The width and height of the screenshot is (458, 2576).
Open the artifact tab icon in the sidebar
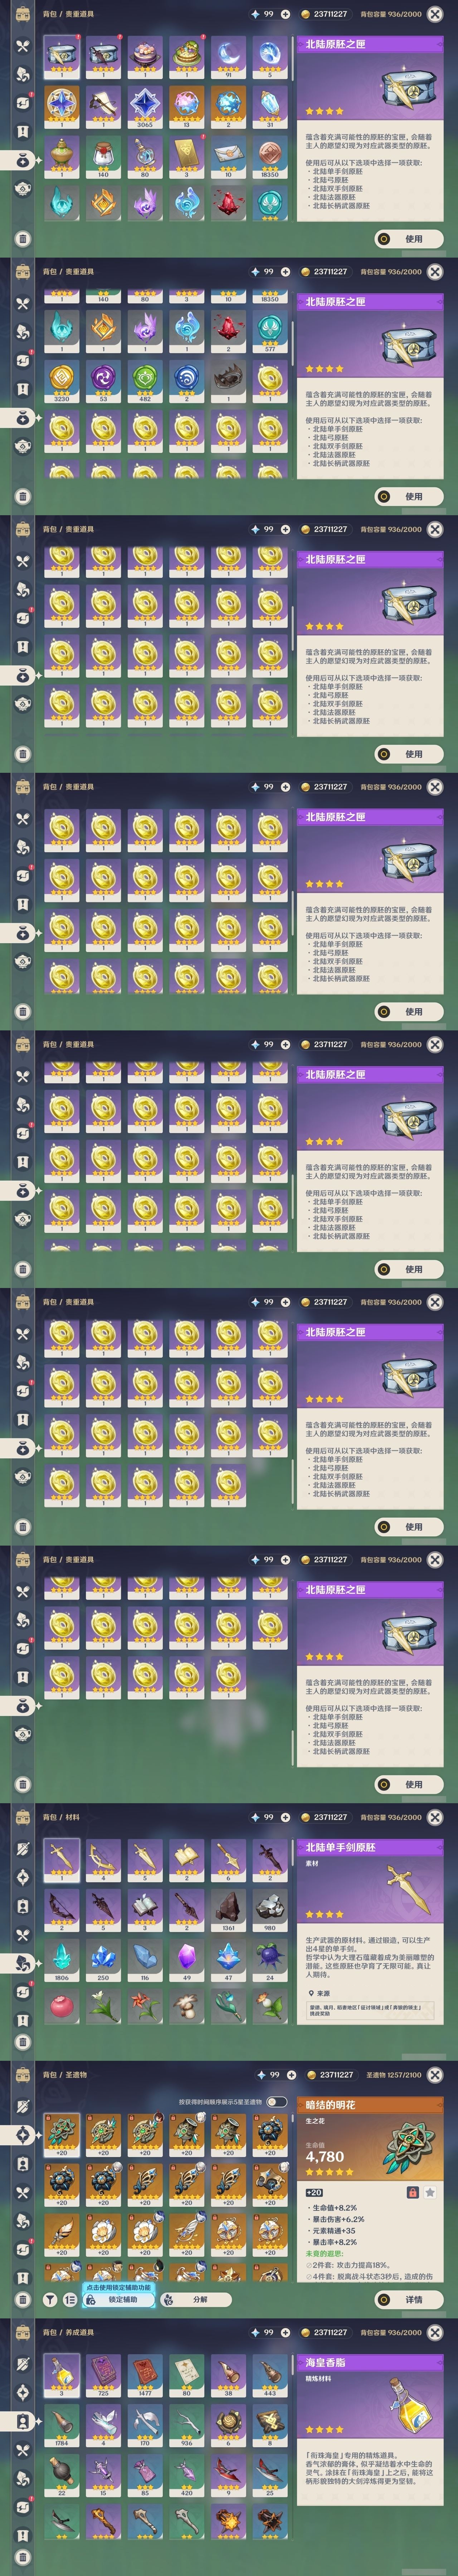tap(22, 2134)
